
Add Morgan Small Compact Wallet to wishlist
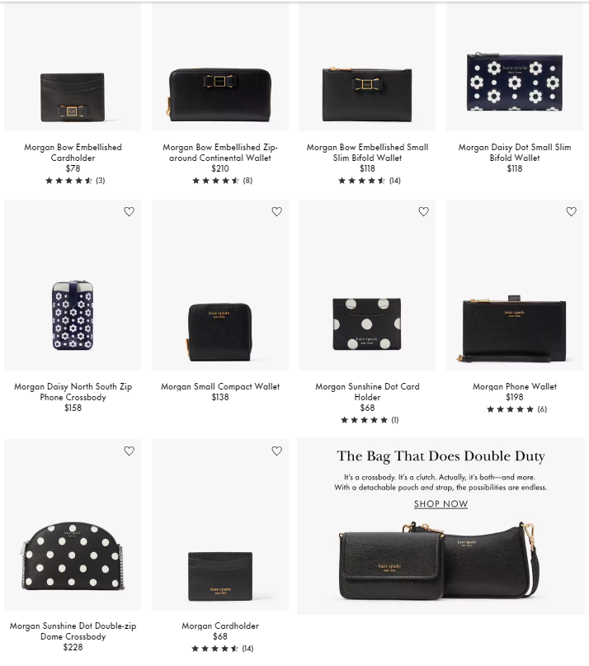click(x=276, y=211)
